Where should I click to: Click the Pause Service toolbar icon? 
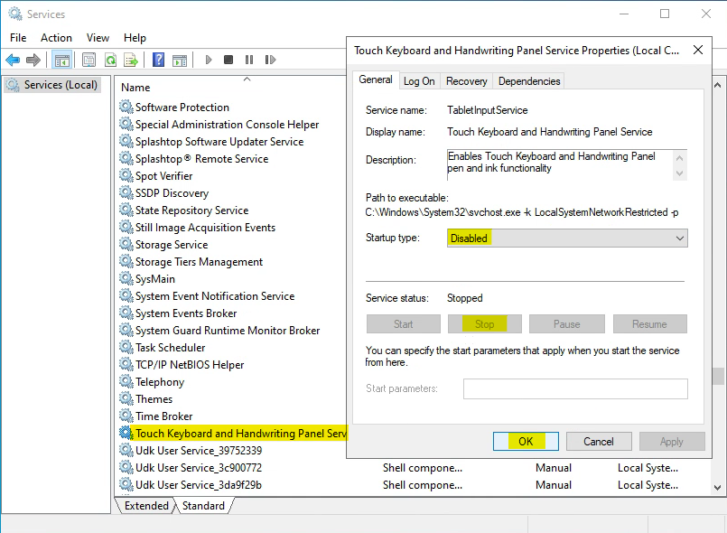click(248, 61)
